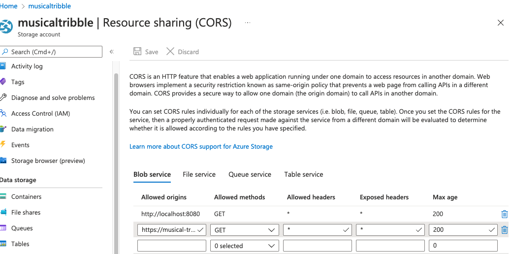Click the Search (Cmd+/) field
Viewport: 512px width, 254px height.
51,52
